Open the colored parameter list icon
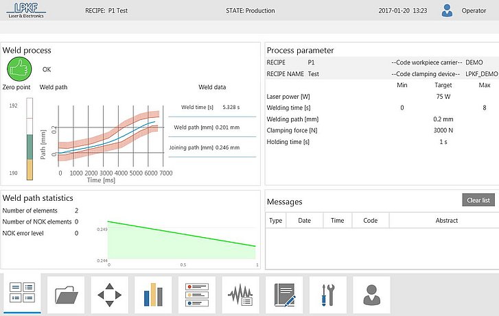The width and height of the screenshot is (499, 316). (x=197, y=294)
